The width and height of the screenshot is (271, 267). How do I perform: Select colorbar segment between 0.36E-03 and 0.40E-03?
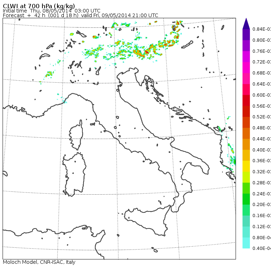(x=246, y=155)
